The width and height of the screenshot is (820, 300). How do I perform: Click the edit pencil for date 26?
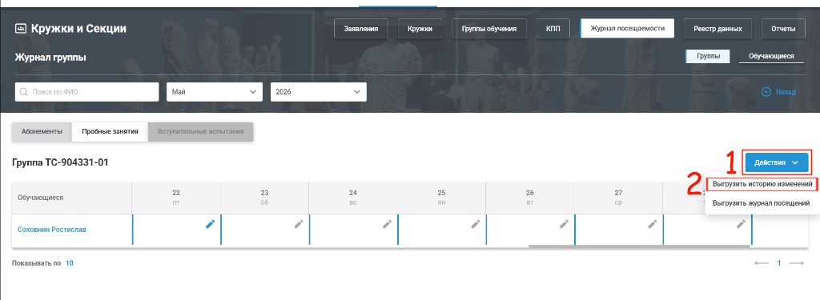(564, 224)
